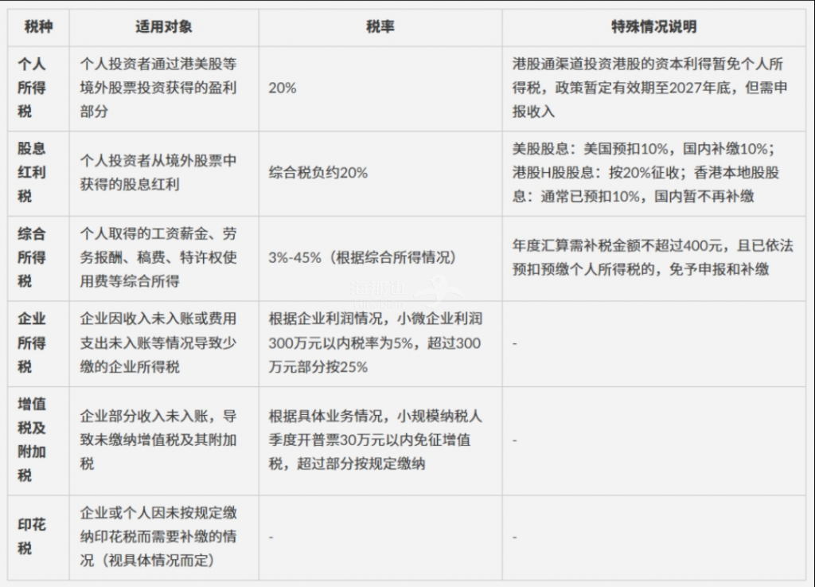
Task: Click the 特殊情况说明 column header
Action: (653, 26)
